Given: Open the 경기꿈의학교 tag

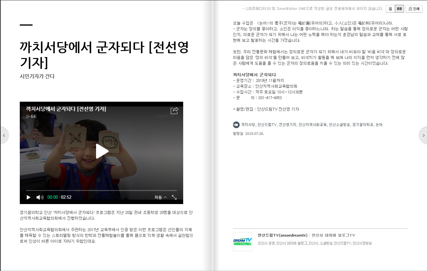Looking at the screenshot, I should pos(363,125).
